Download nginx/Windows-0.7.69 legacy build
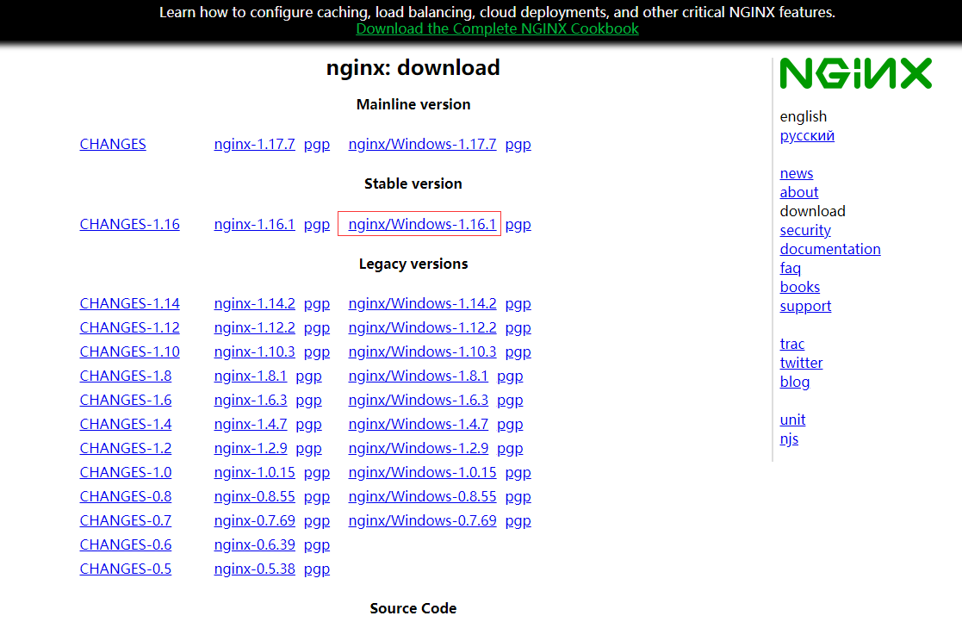 422,520
